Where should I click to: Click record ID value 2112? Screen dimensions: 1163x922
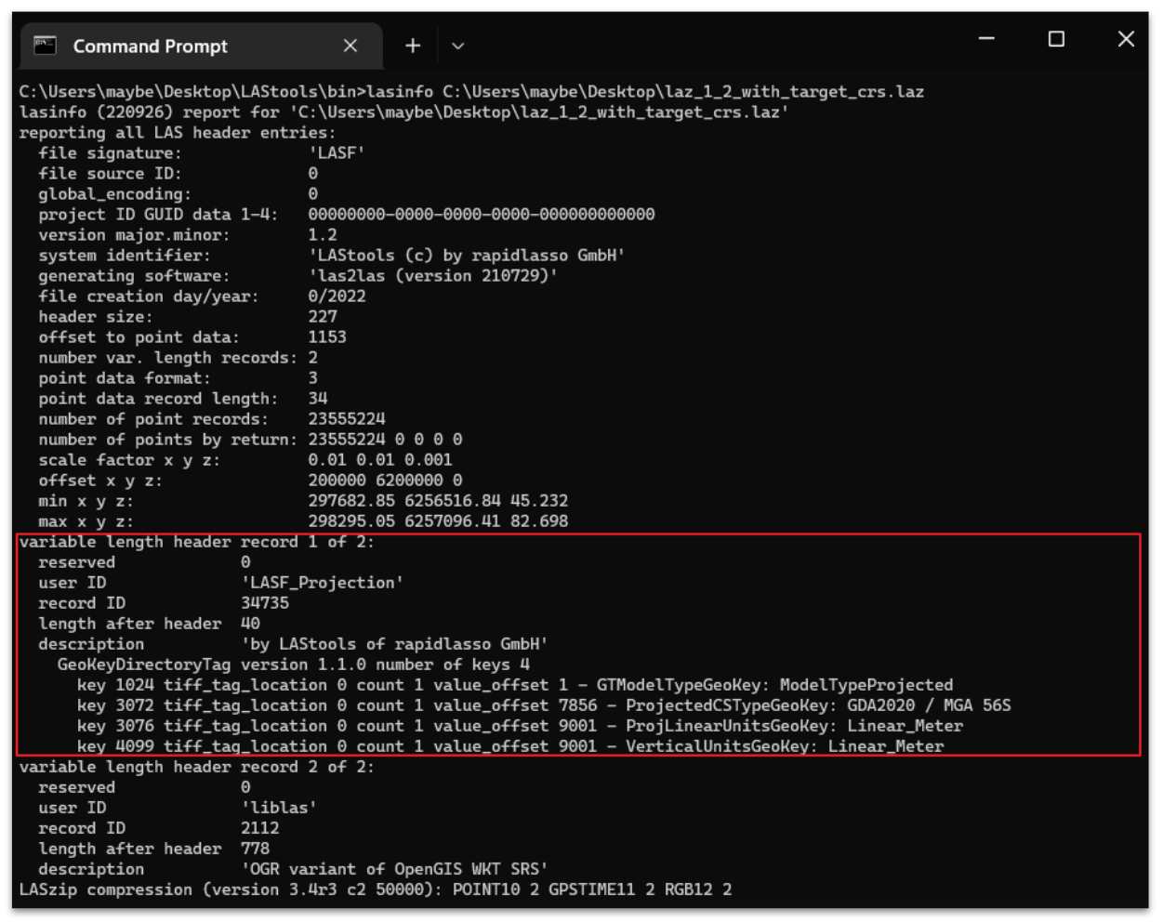259,828
